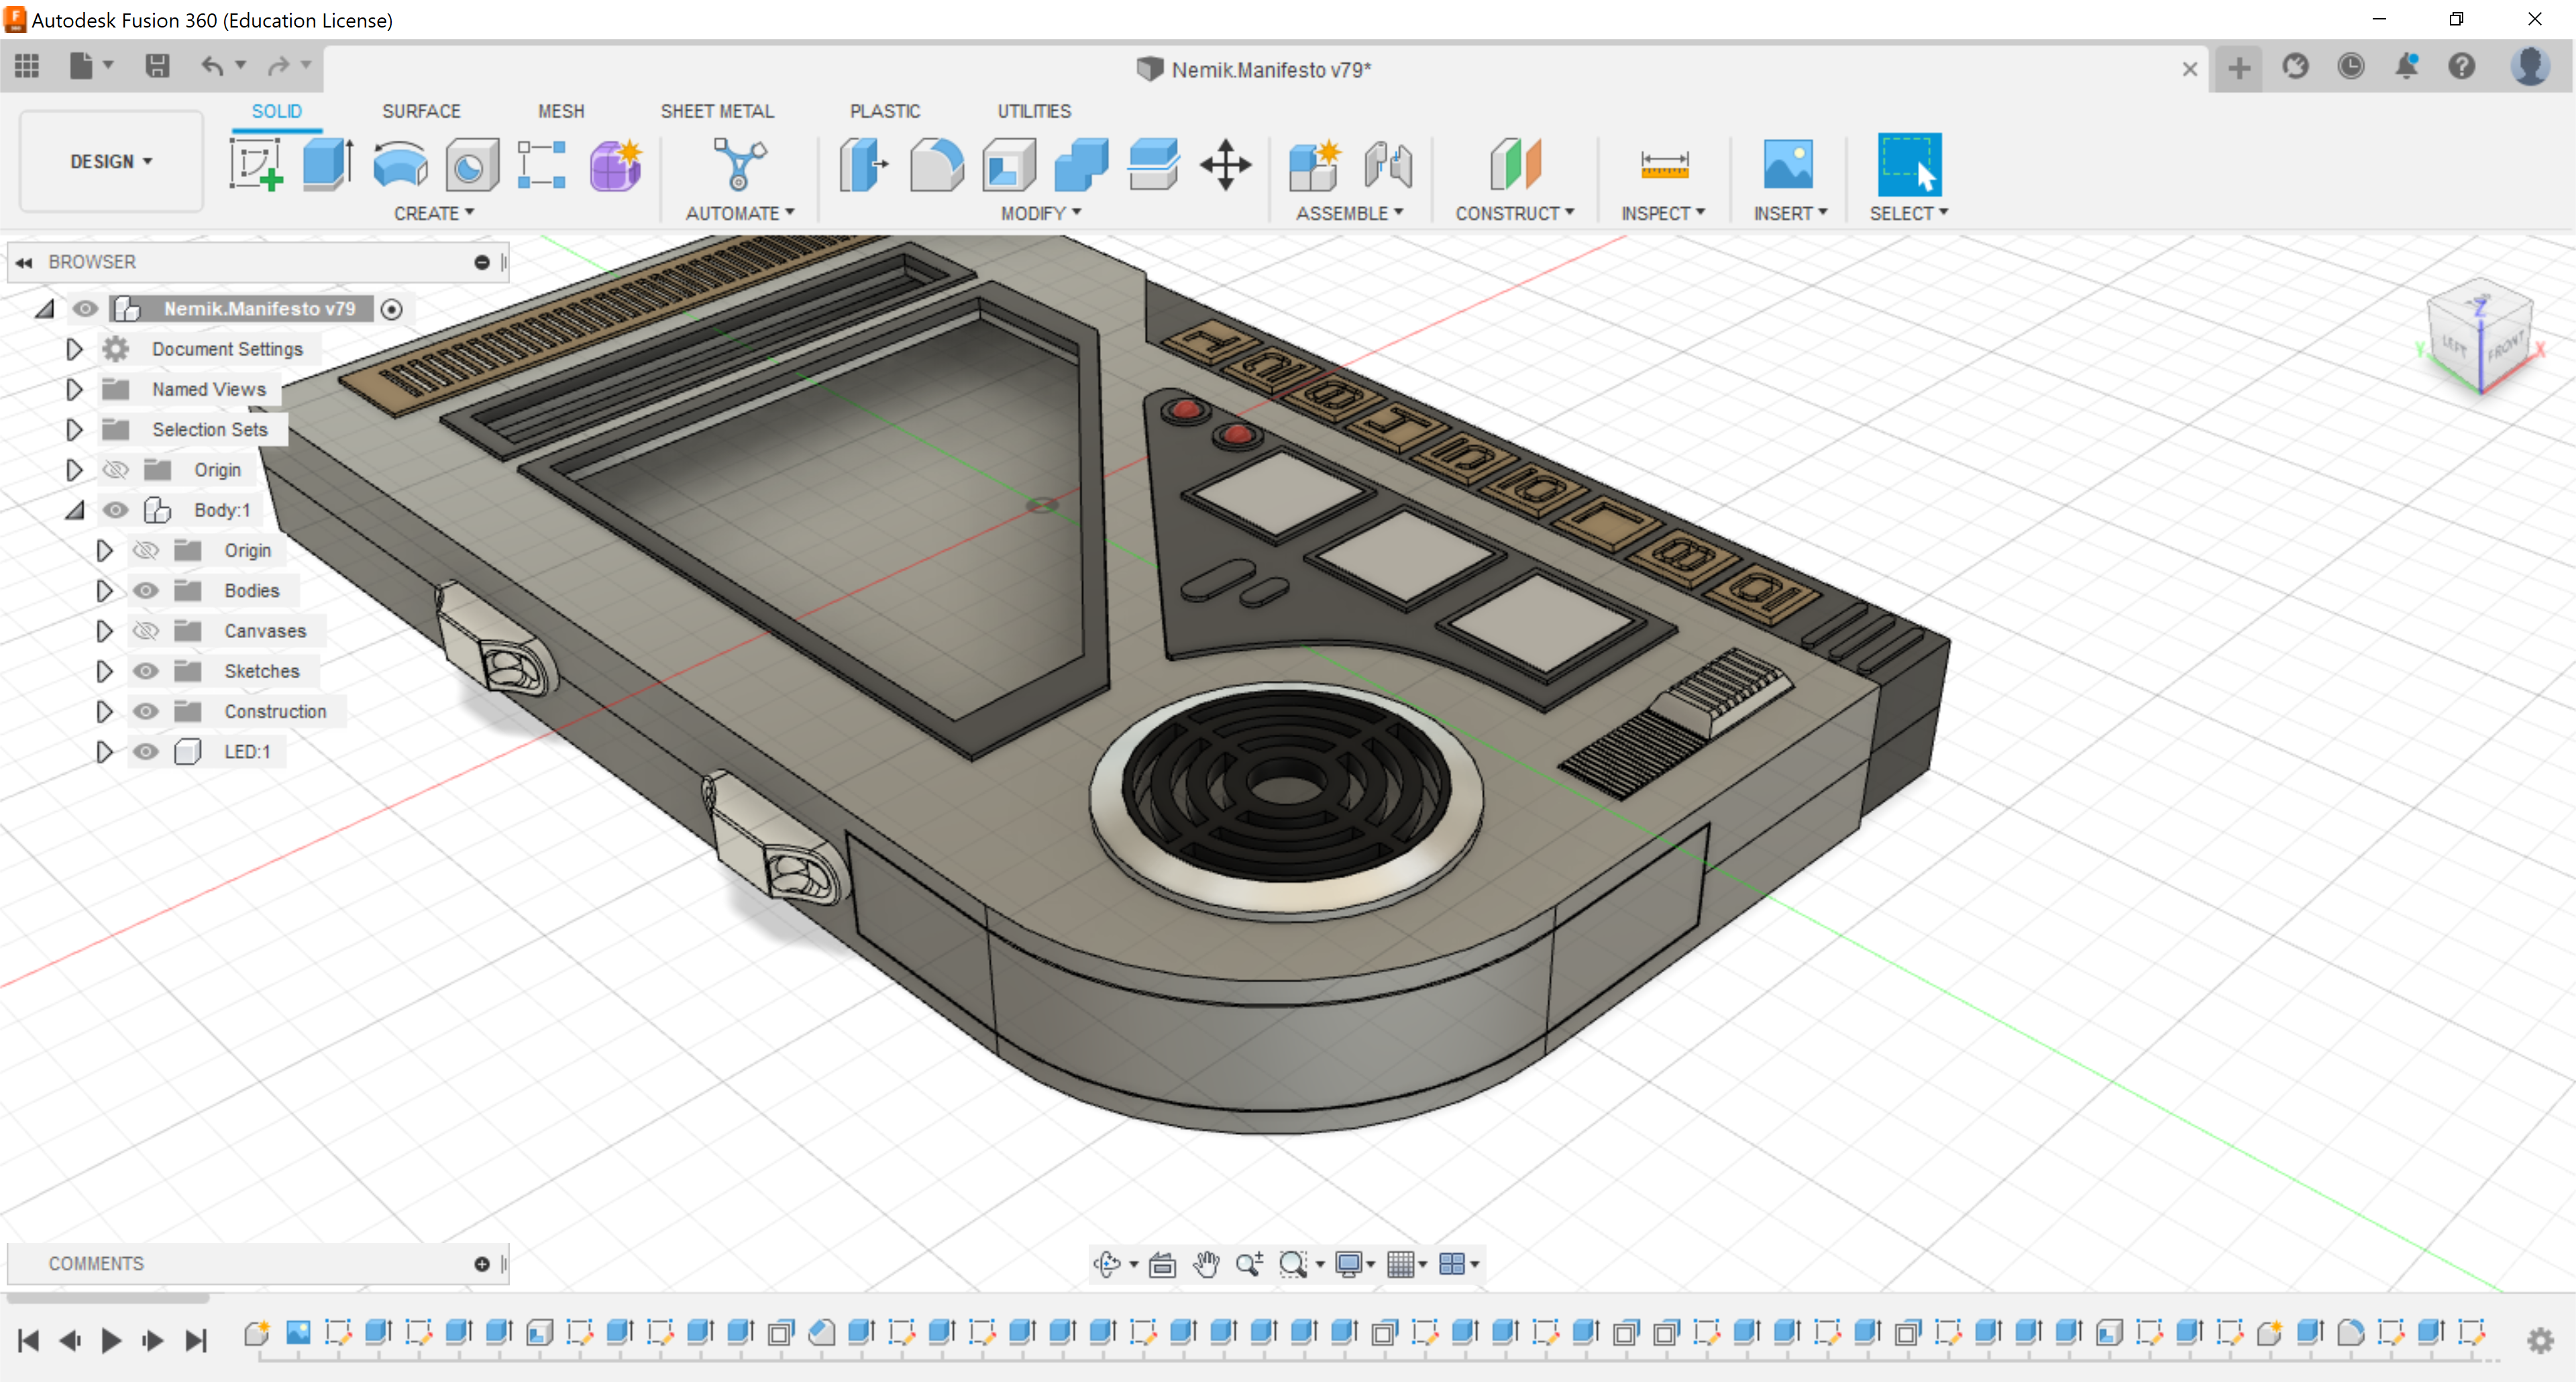Image resolution: width=2576 pixels, height=1382 pixels.
Task: Open the INSPECT menu
Action: click(x=1662, y=213)
